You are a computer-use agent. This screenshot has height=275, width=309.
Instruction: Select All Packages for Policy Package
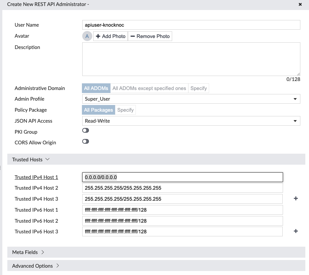tap(98, 110)
